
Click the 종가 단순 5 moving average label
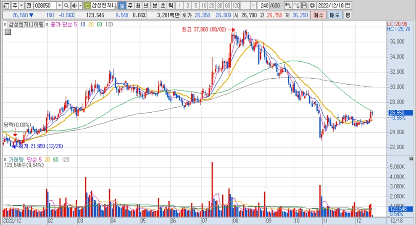tap(63, 24)
